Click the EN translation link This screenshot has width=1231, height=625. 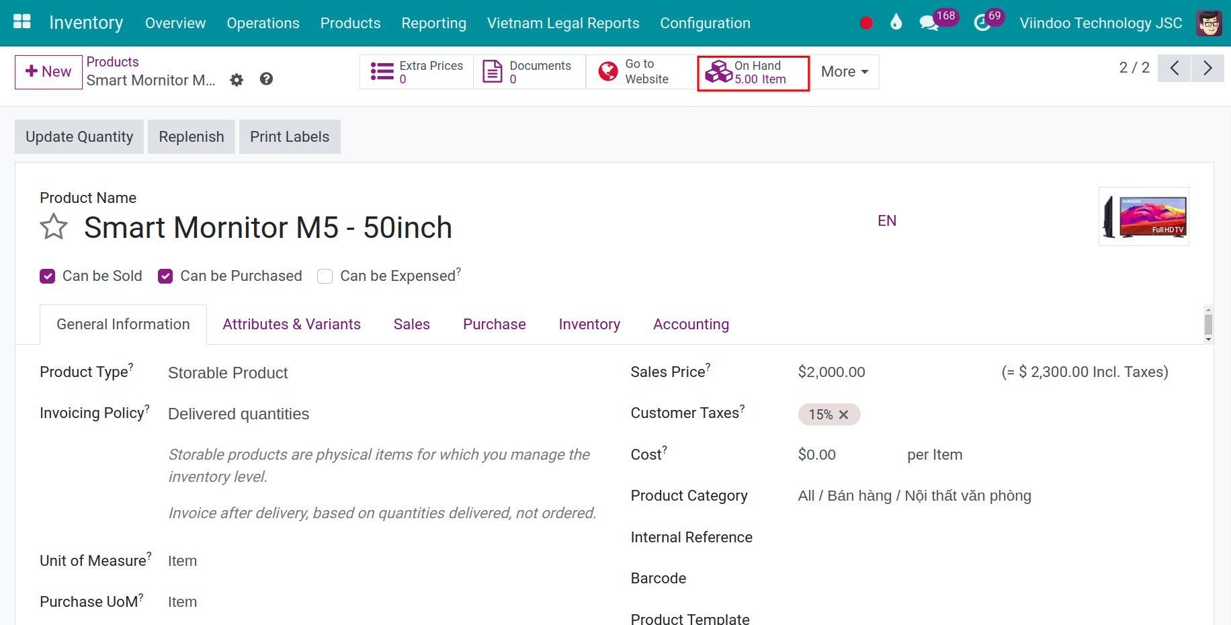887,221
